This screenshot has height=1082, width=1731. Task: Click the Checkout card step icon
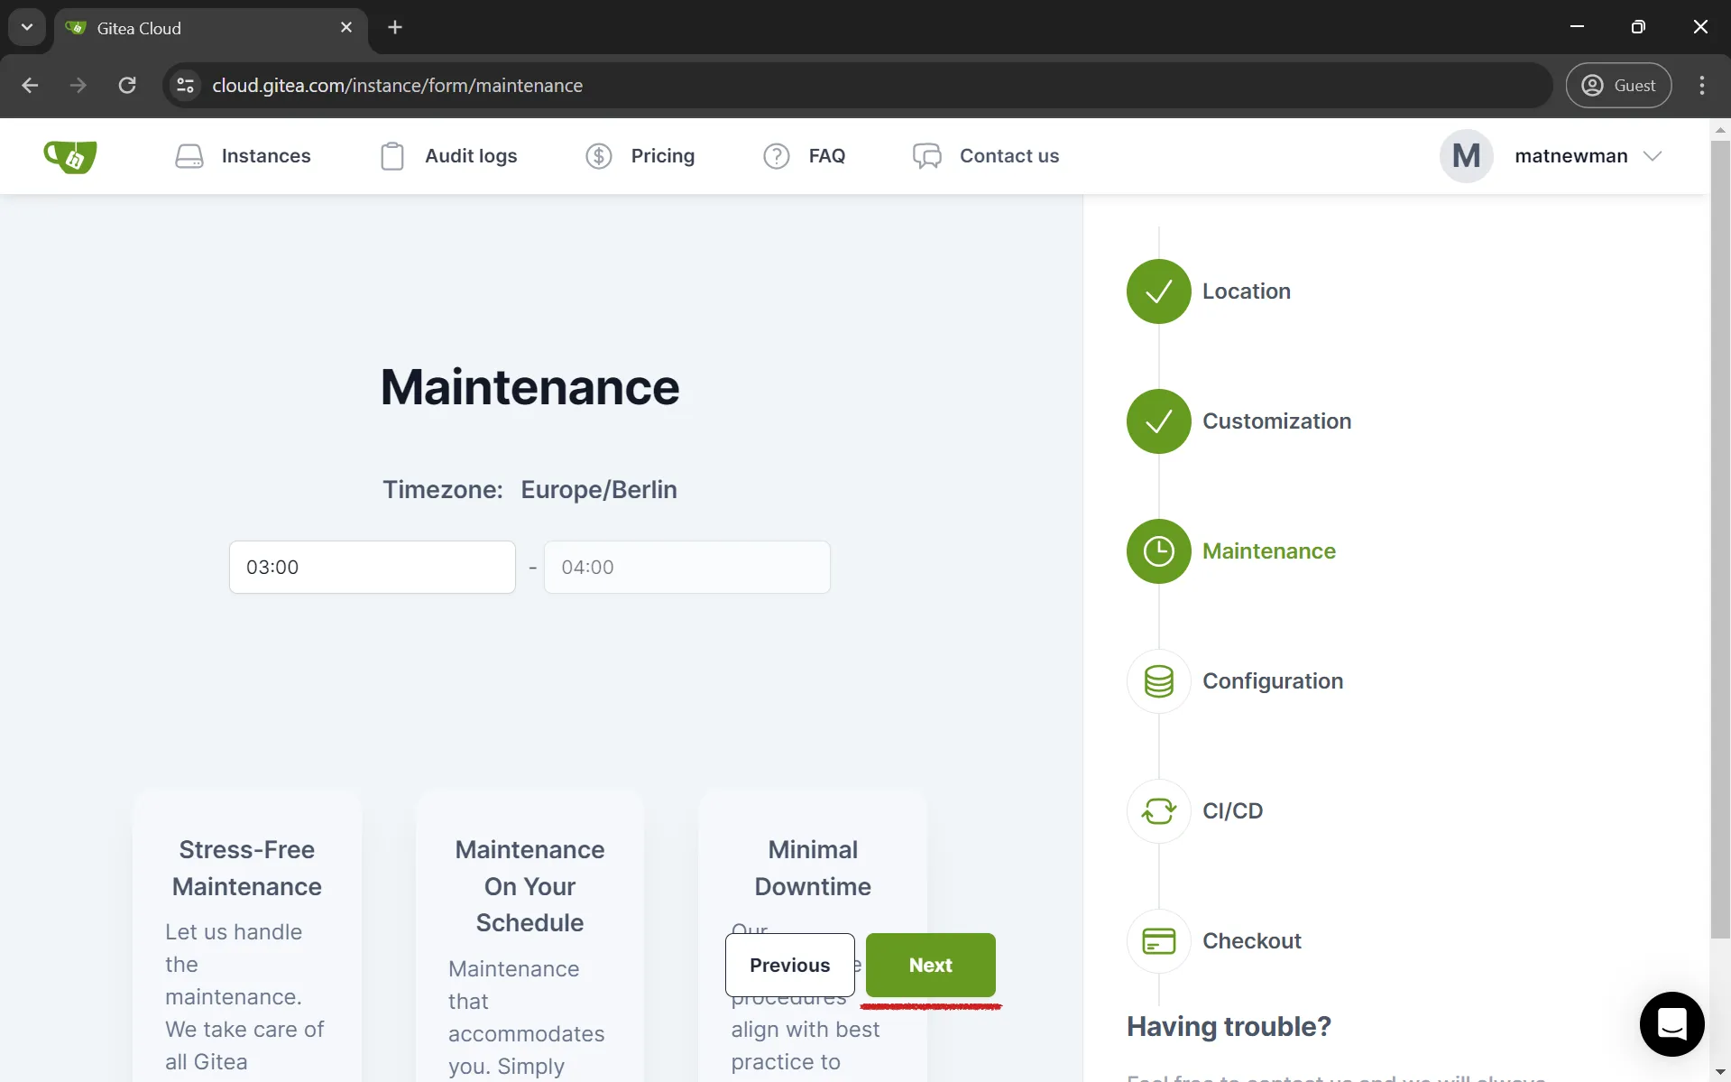tap(1158, 940)
